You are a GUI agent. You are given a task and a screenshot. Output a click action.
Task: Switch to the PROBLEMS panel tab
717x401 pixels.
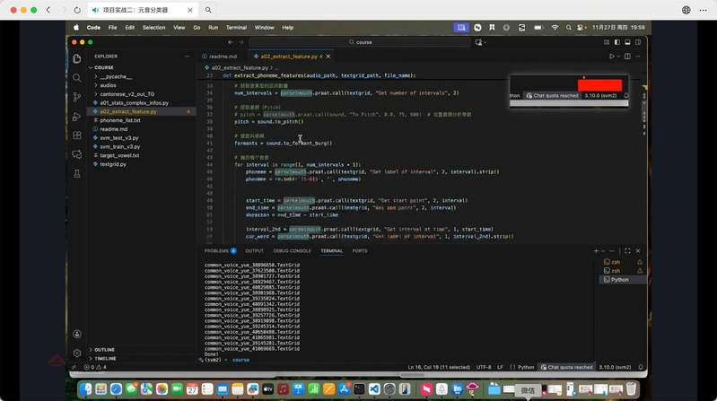click(217, 251)
